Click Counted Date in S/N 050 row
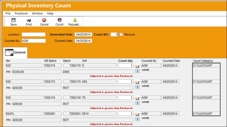 pyautogui.click(x=170, y=82)
